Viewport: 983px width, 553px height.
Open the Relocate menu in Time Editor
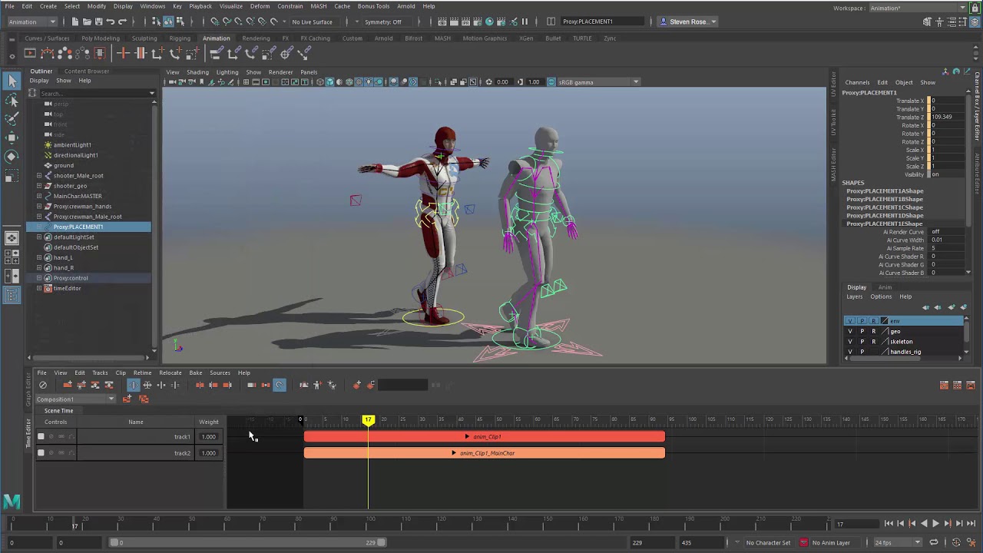point(170,373)
